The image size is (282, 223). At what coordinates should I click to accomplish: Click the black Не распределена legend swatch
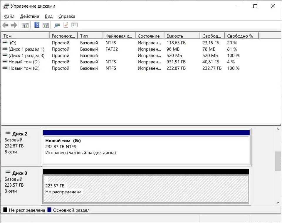[5, 210]
